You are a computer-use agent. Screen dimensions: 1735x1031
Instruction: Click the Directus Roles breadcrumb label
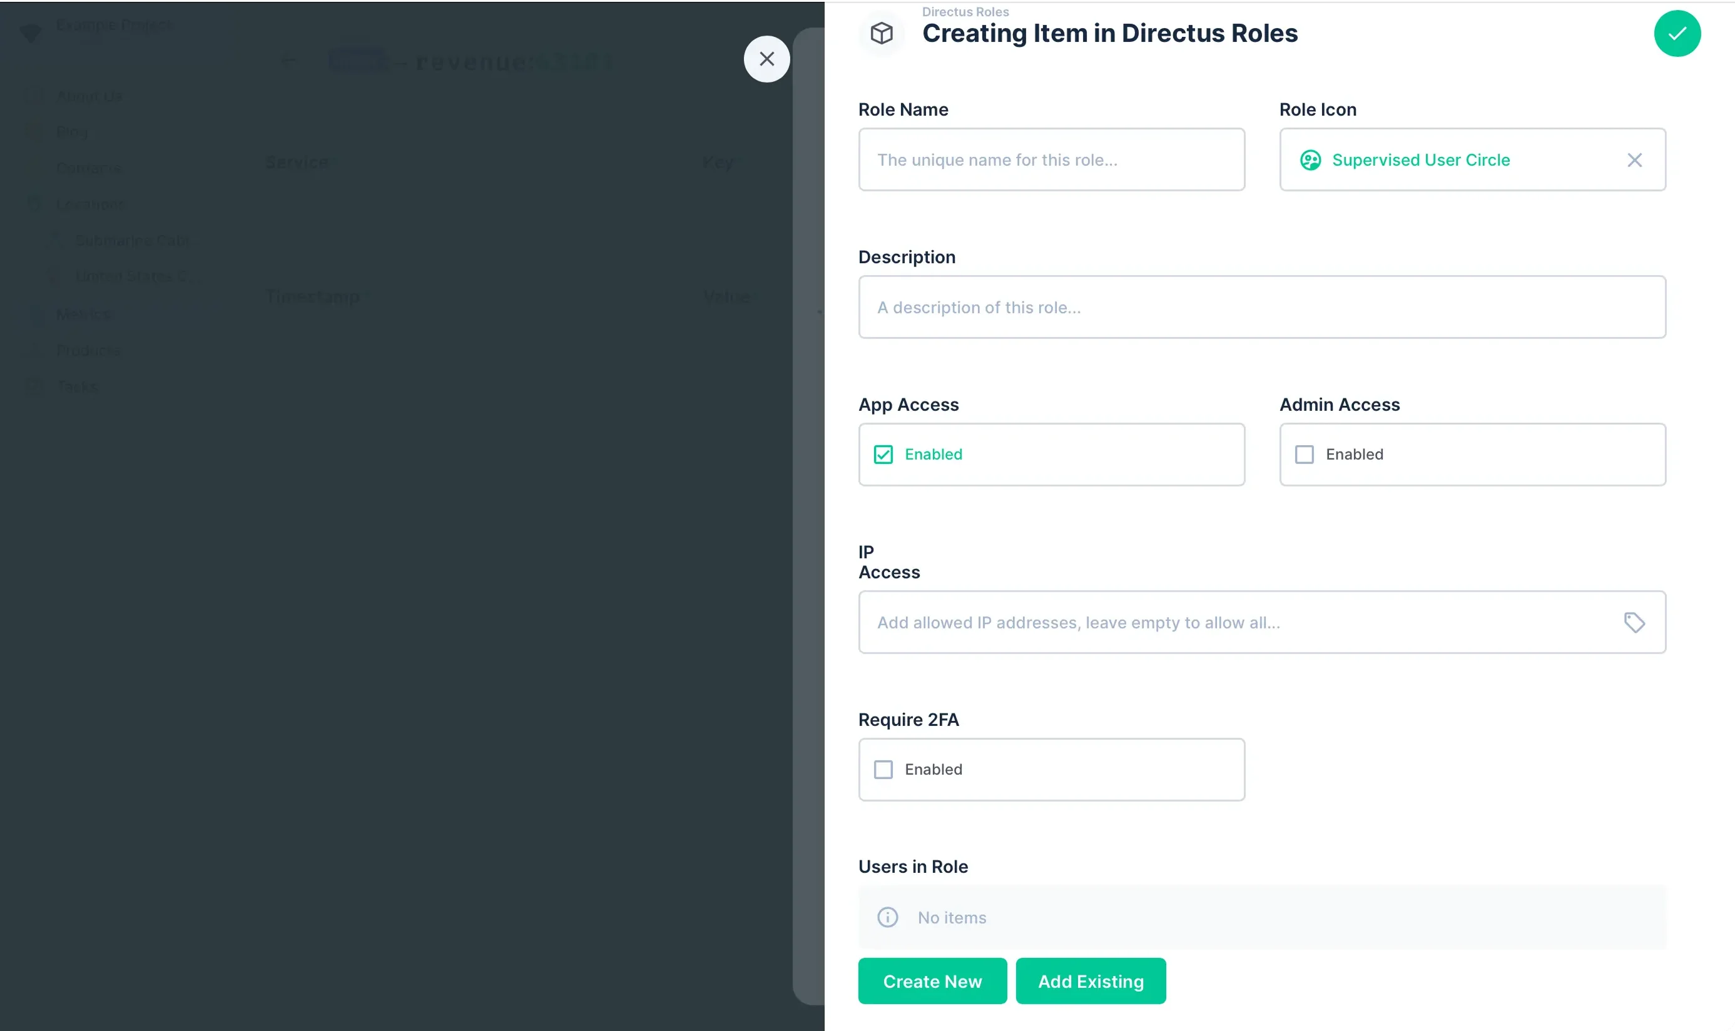965,11
